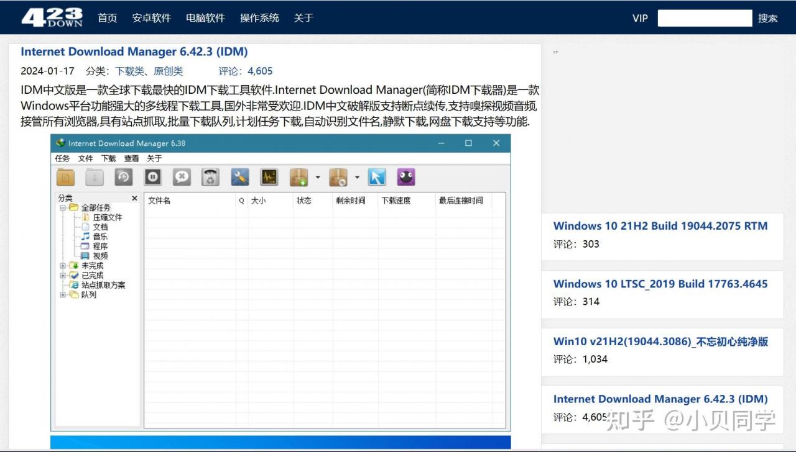Select 程序 in category tree
The width and height of the screenshot is (796, 452).
coord(100,246)
